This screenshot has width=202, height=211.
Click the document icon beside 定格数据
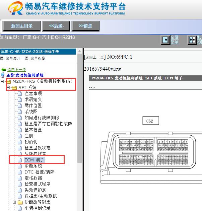20,178
